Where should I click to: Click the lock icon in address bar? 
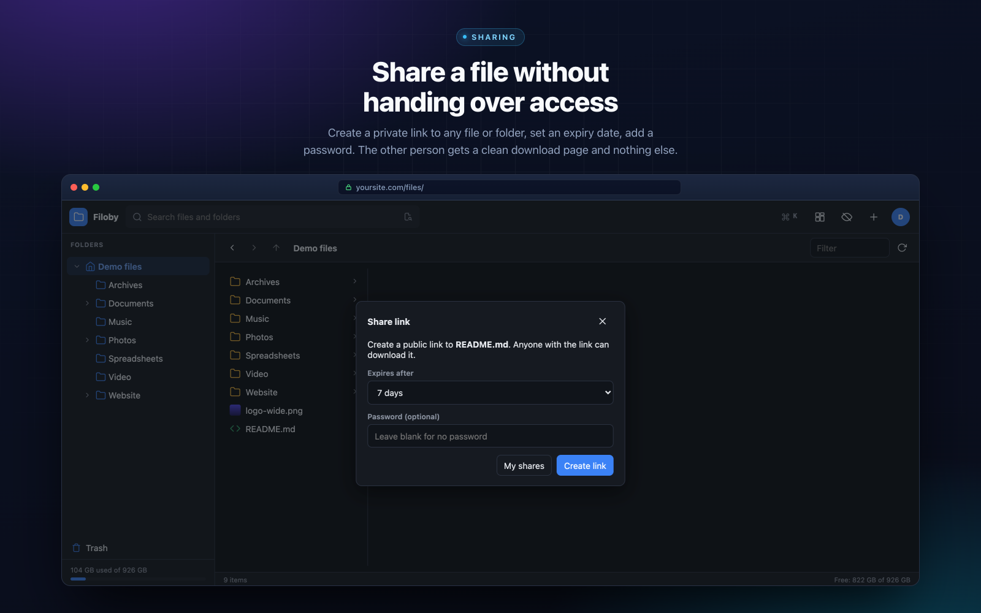pos(348,188)
